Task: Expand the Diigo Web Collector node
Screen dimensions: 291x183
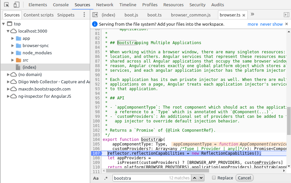Action: (x=8, y=82)
